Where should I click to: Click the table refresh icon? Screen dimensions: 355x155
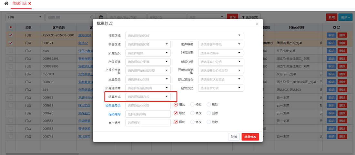tap(339, 28)
